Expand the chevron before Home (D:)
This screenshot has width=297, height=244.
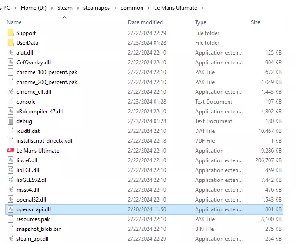coord(15,8)
